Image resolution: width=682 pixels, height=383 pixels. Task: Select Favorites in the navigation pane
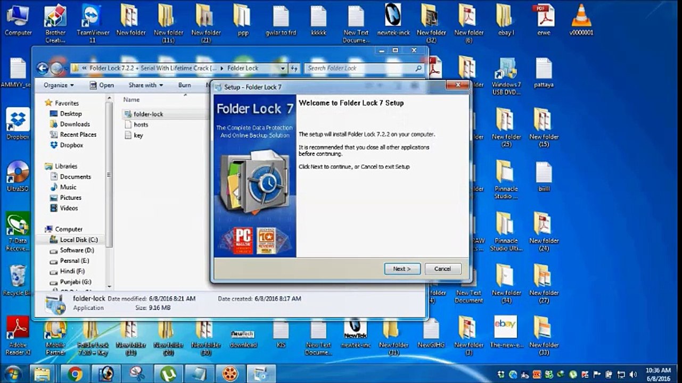pyautogui.click(x=62, y=103)
